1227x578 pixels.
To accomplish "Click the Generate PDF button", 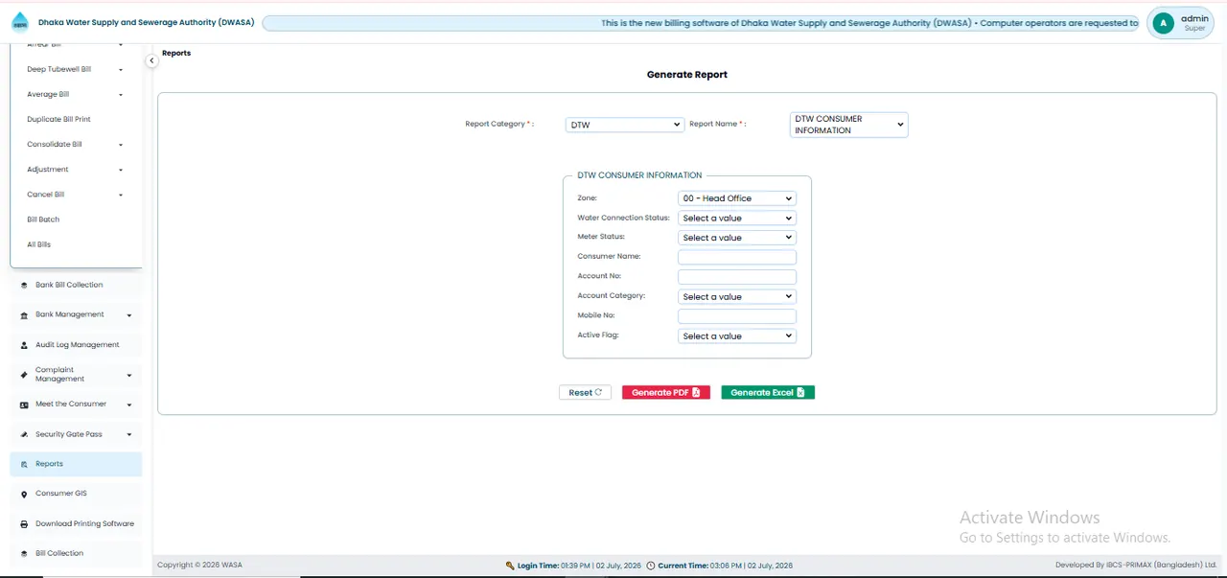I will [x=666, y=393].
